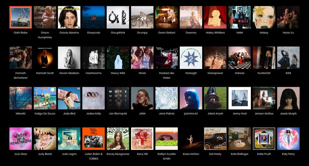Open the JANA album cover
Viewport: 309px width, 166px height.
[142, 98]
